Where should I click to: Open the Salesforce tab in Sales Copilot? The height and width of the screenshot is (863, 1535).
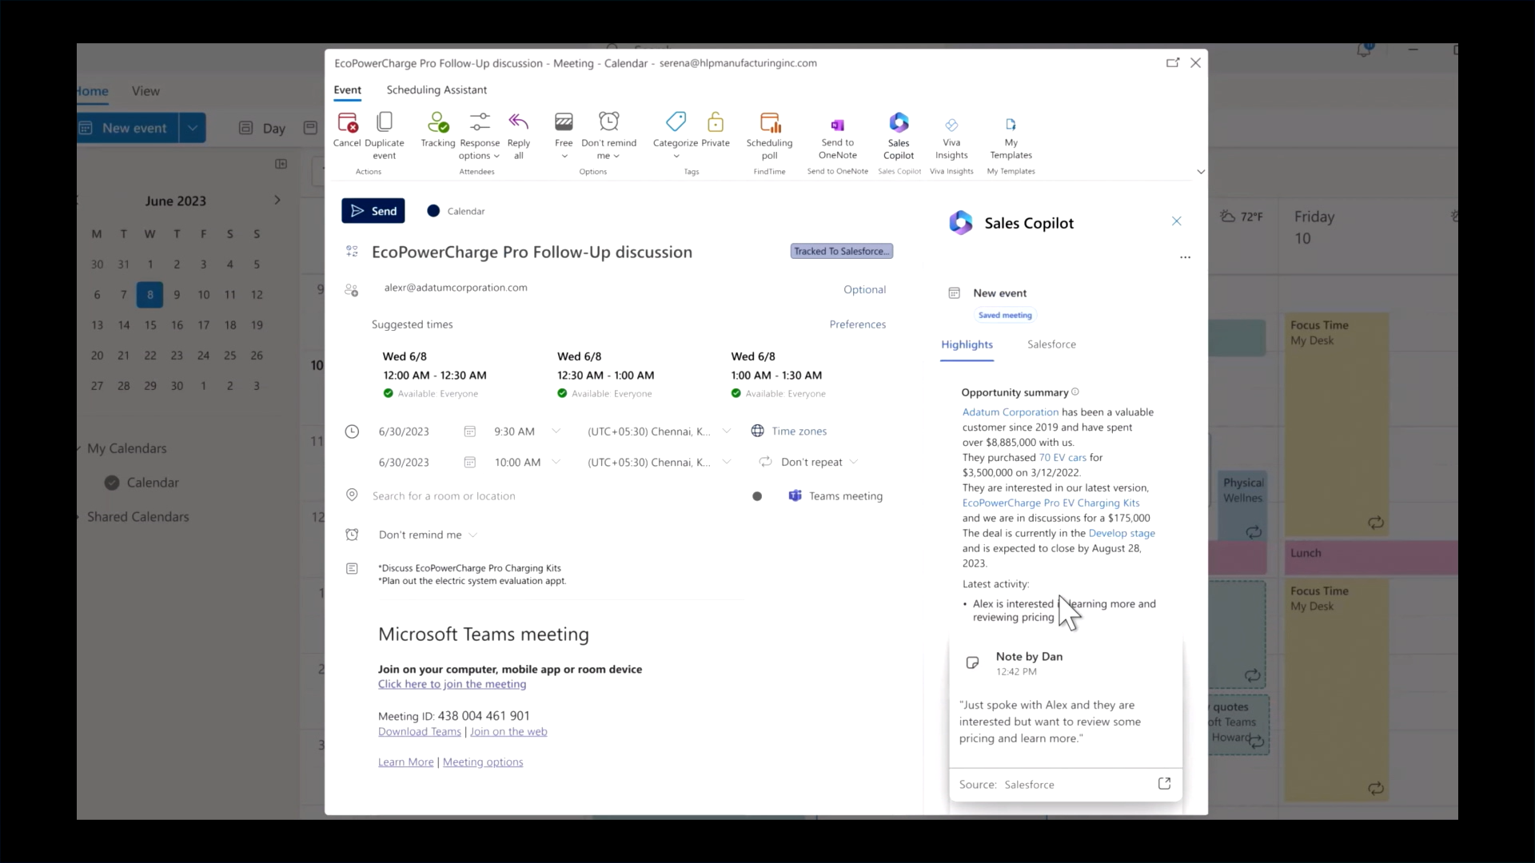[1051, 344]
